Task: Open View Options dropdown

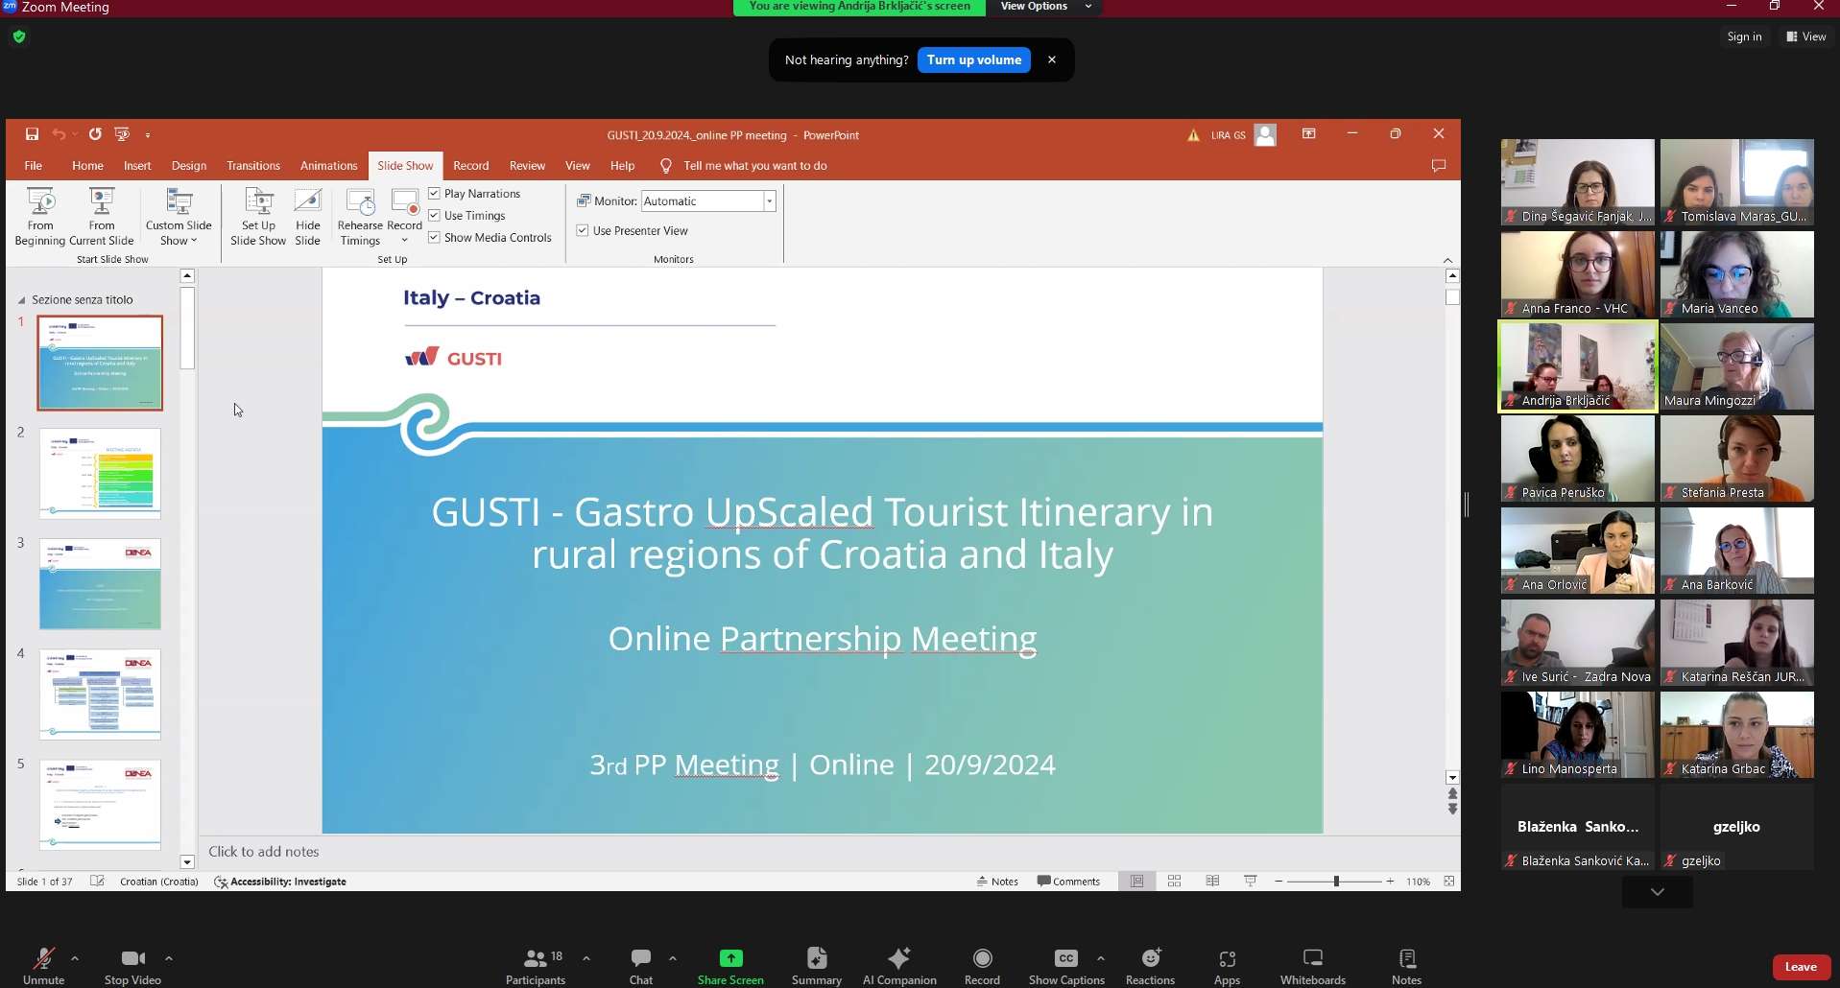Action: click(1045, 7)
